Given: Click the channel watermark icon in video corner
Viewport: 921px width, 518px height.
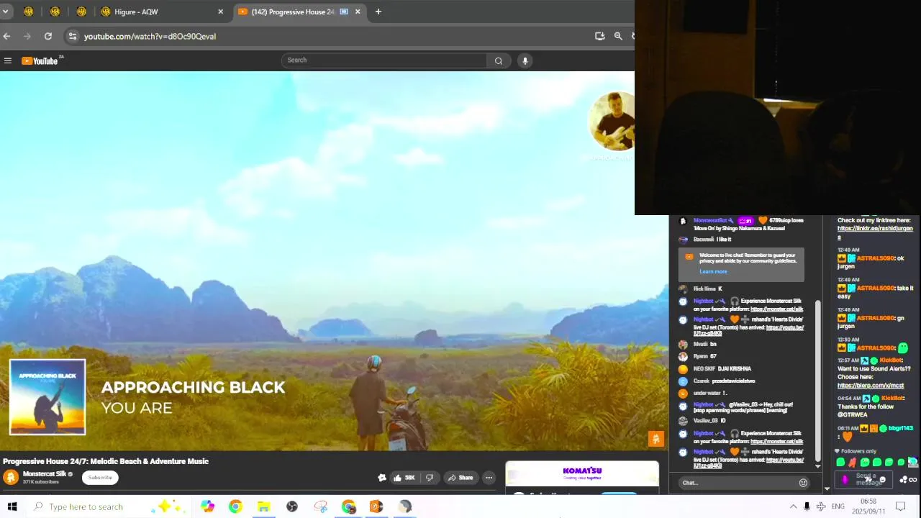Looking at the screenshot, I should (x=655, y=439).
